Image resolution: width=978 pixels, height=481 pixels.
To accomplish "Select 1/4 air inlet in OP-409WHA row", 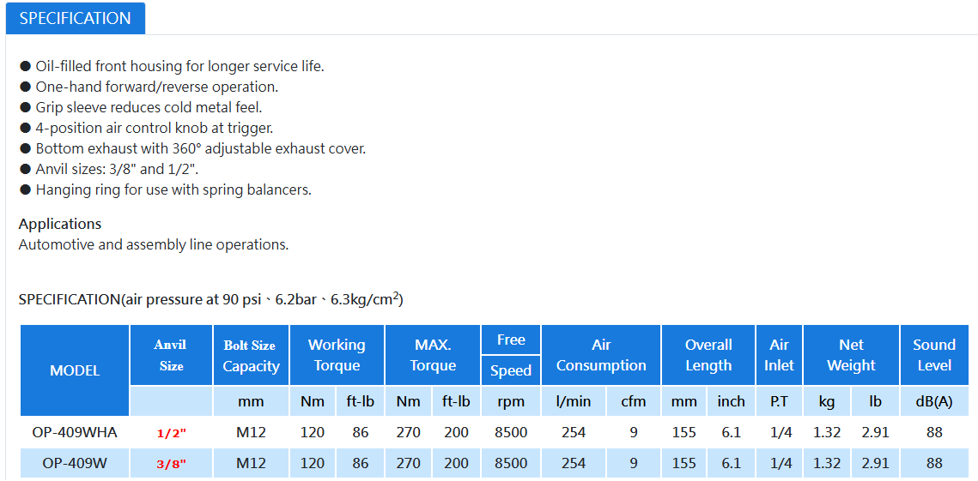I will click(780, 432).
